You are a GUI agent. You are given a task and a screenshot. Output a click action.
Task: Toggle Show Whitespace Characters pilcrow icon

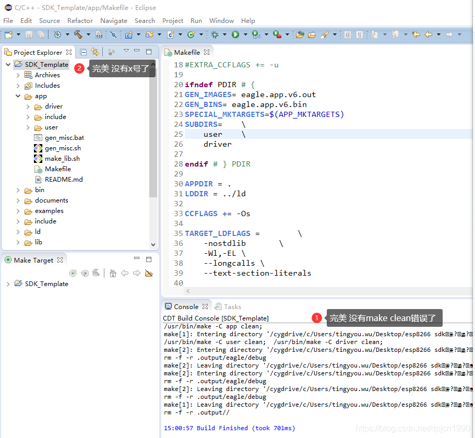click(359, 34)
